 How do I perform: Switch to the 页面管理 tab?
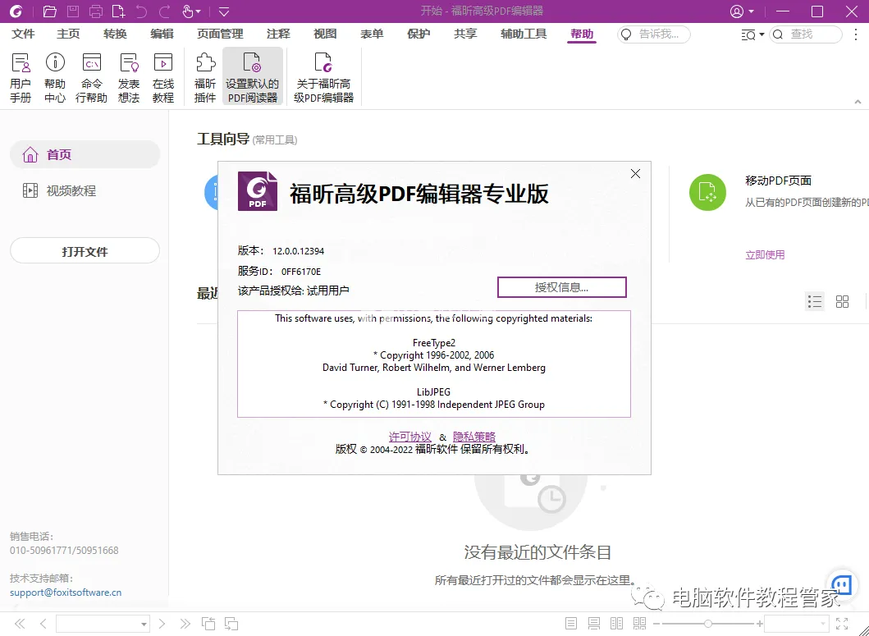point(220,34)
